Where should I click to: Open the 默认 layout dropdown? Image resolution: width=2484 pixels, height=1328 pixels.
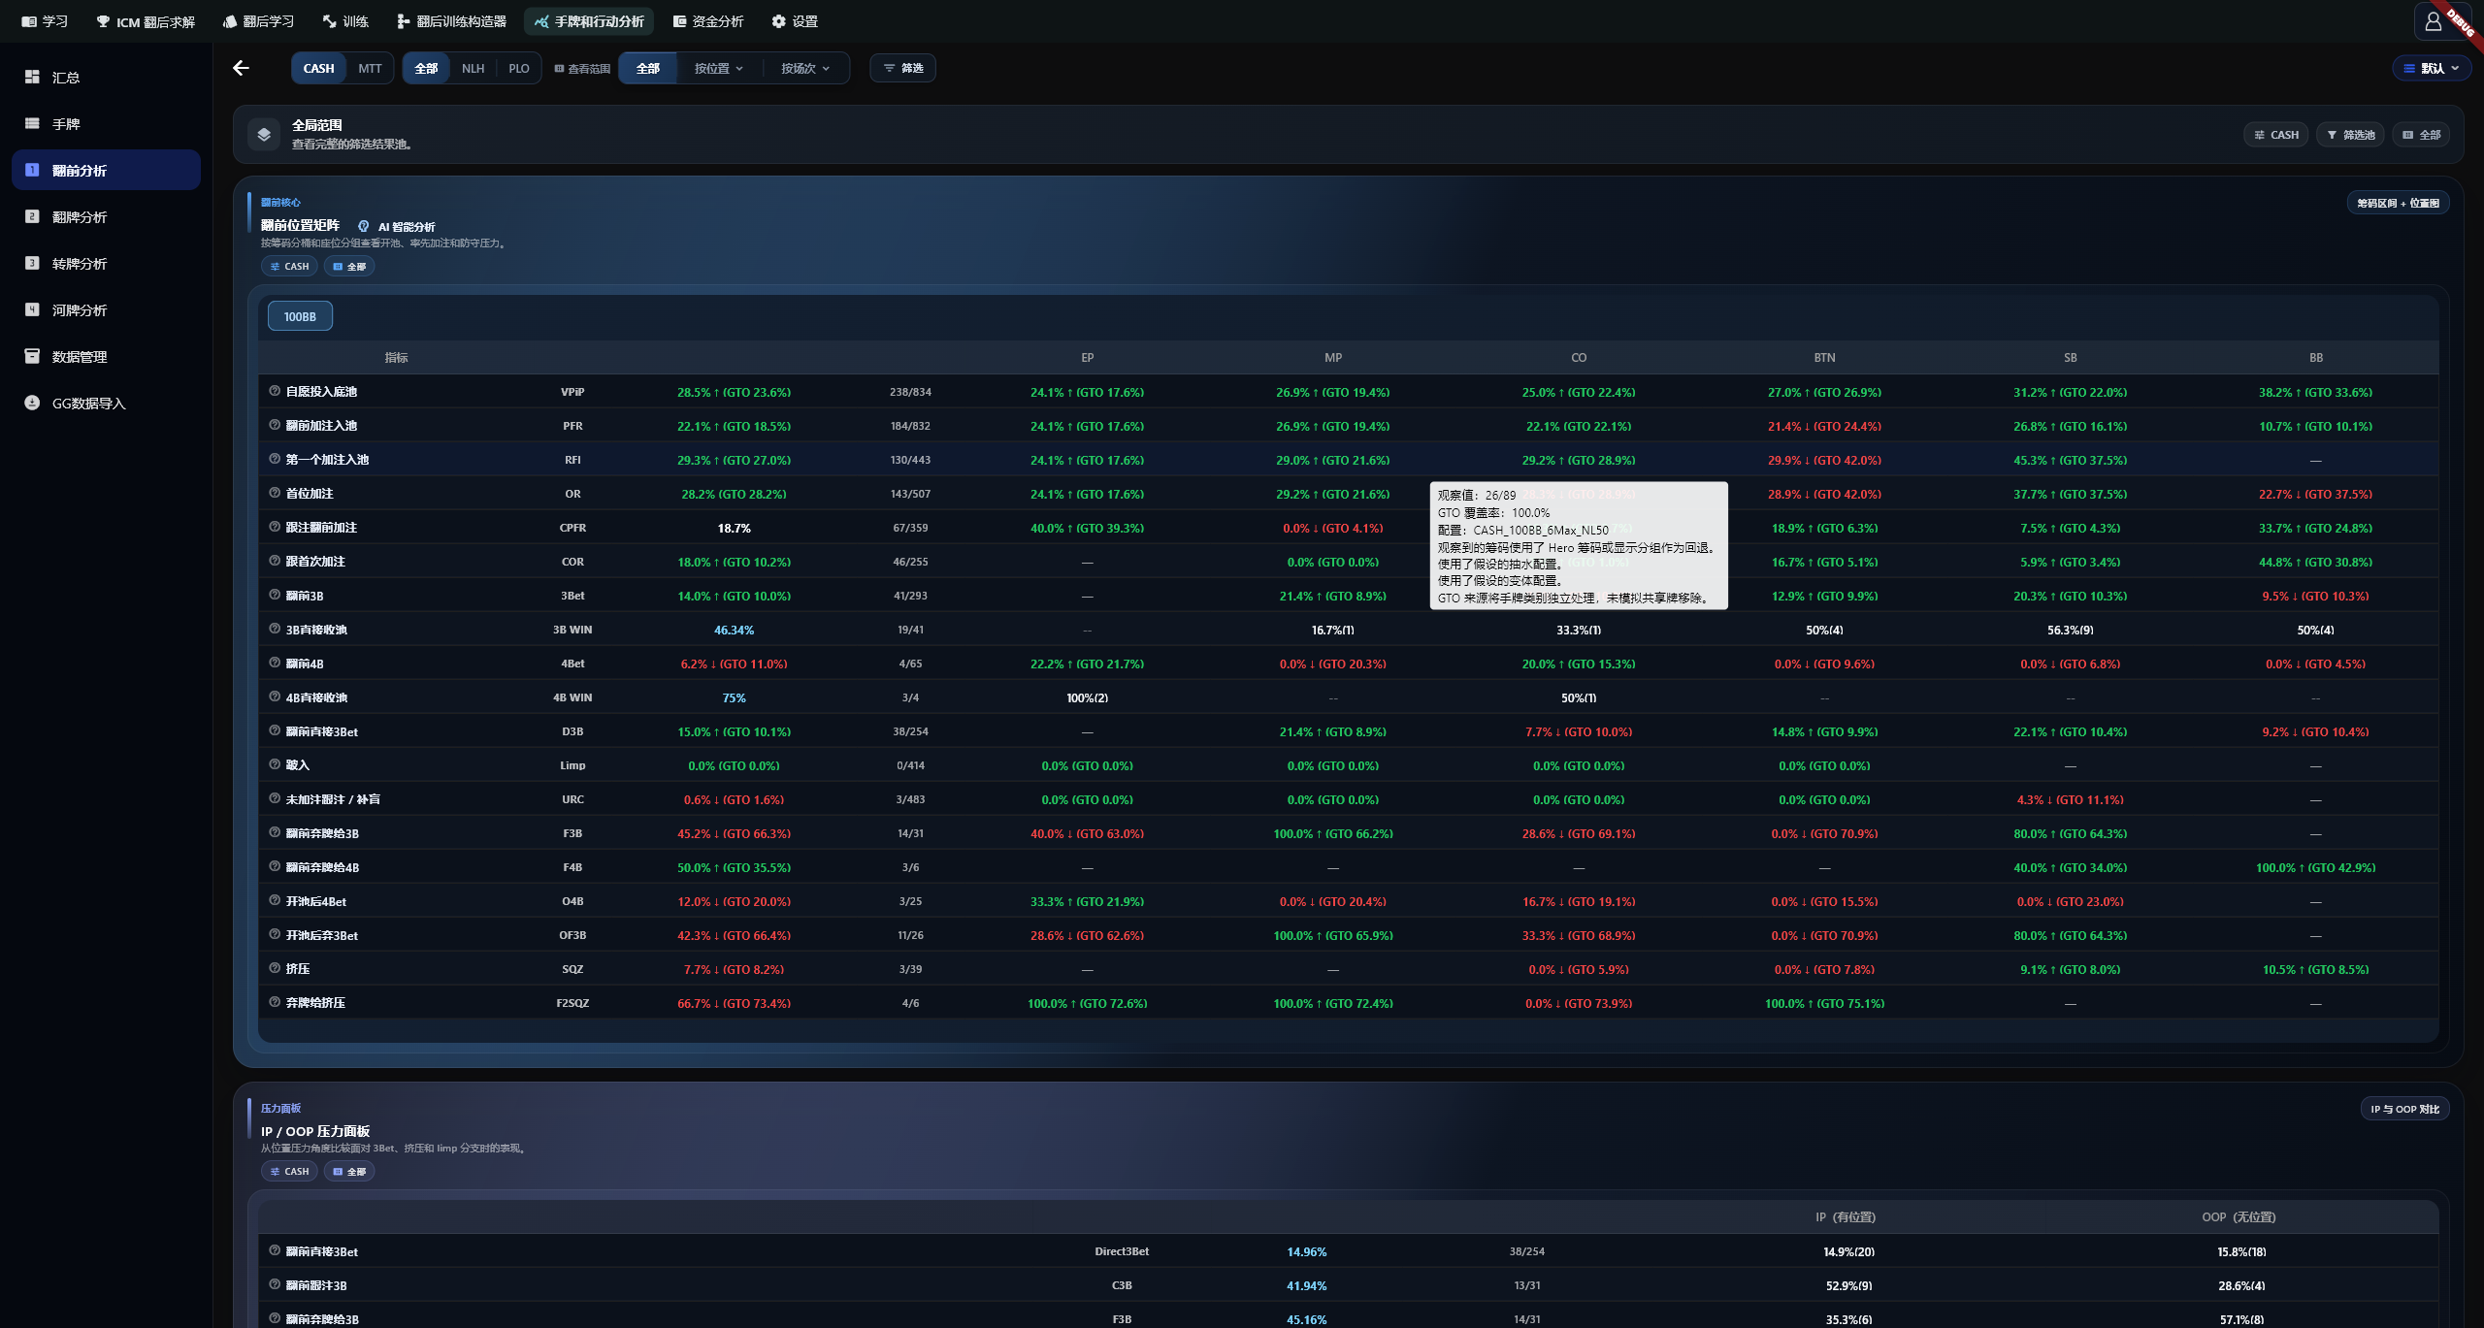click(2431, 68)
